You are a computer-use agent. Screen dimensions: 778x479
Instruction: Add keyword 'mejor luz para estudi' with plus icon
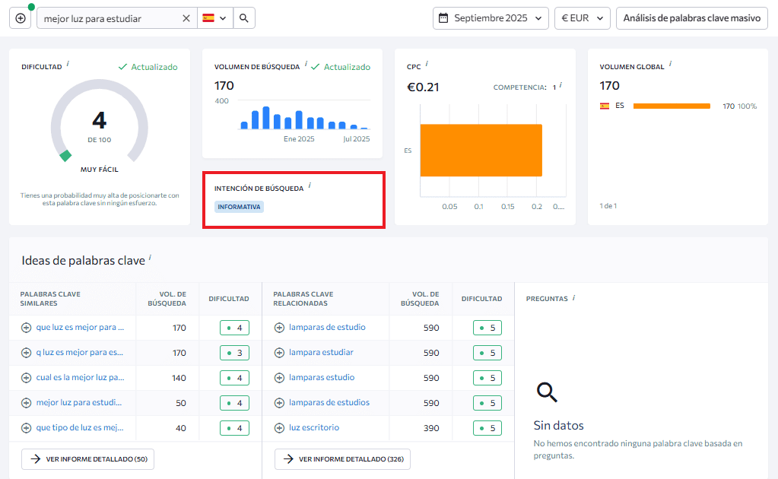tap(27, 403)
